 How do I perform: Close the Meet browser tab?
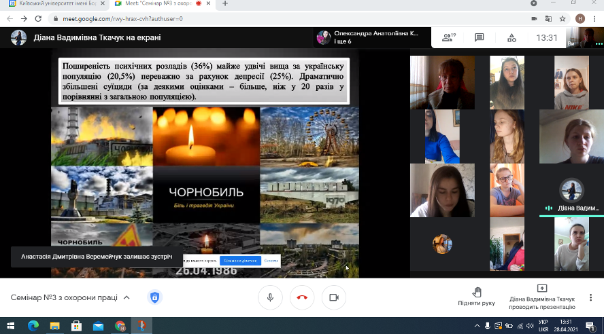[208, 3]
